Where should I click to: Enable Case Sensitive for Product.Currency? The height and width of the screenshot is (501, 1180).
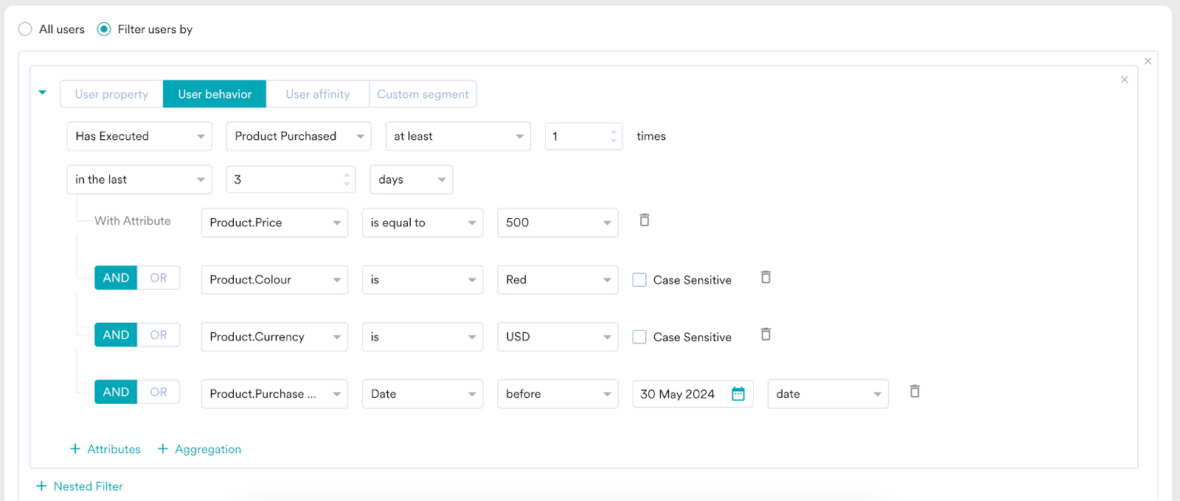click(x=639, y=337)
